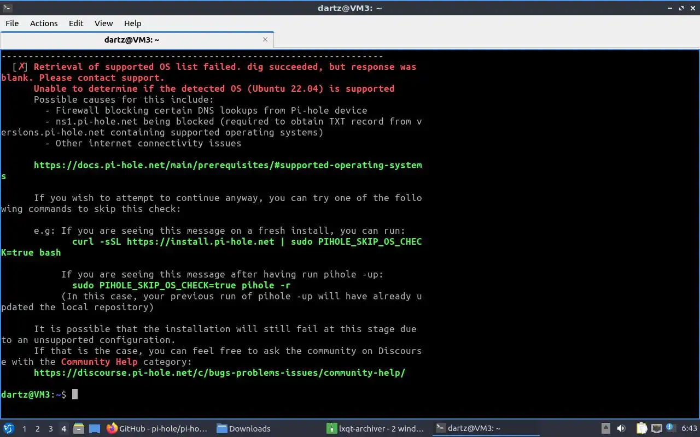This screenshot has height=437, width=700.
Task: Click the red Community Help text
Action: 99,362
